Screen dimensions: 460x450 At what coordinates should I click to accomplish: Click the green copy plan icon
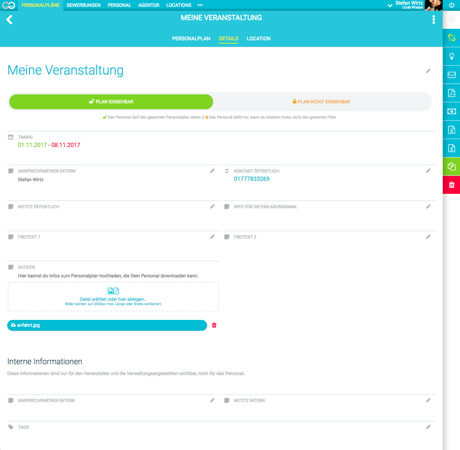[x=451, y=166]
